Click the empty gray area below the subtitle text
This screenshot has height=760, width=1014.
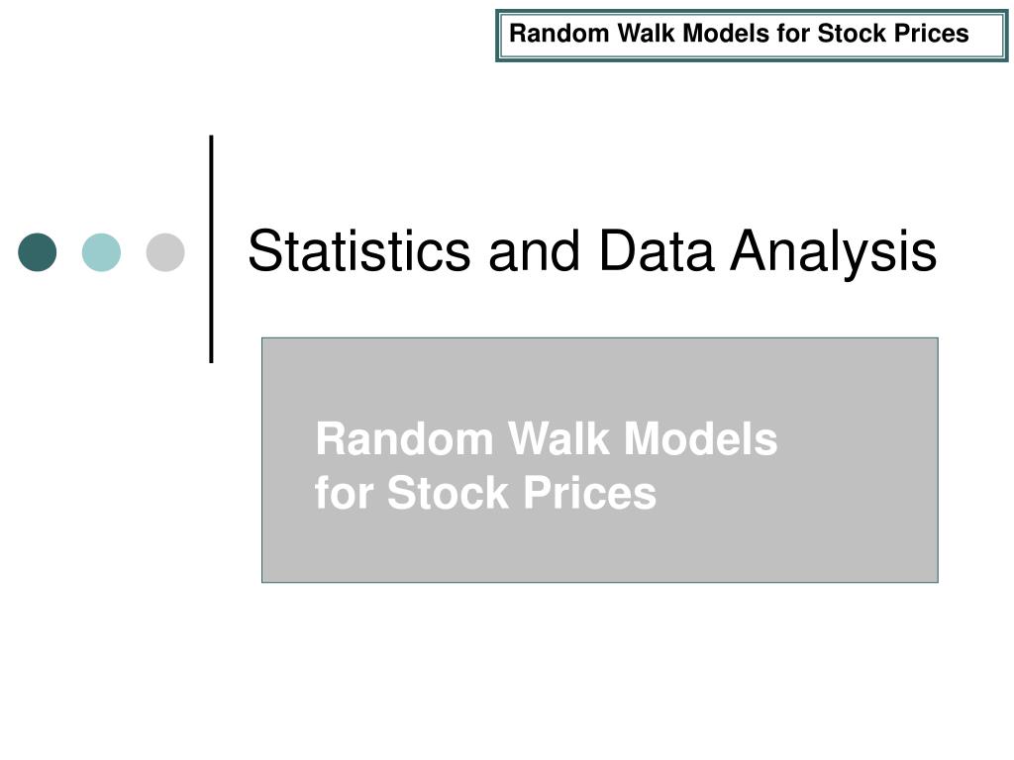(x=599, y=549)
